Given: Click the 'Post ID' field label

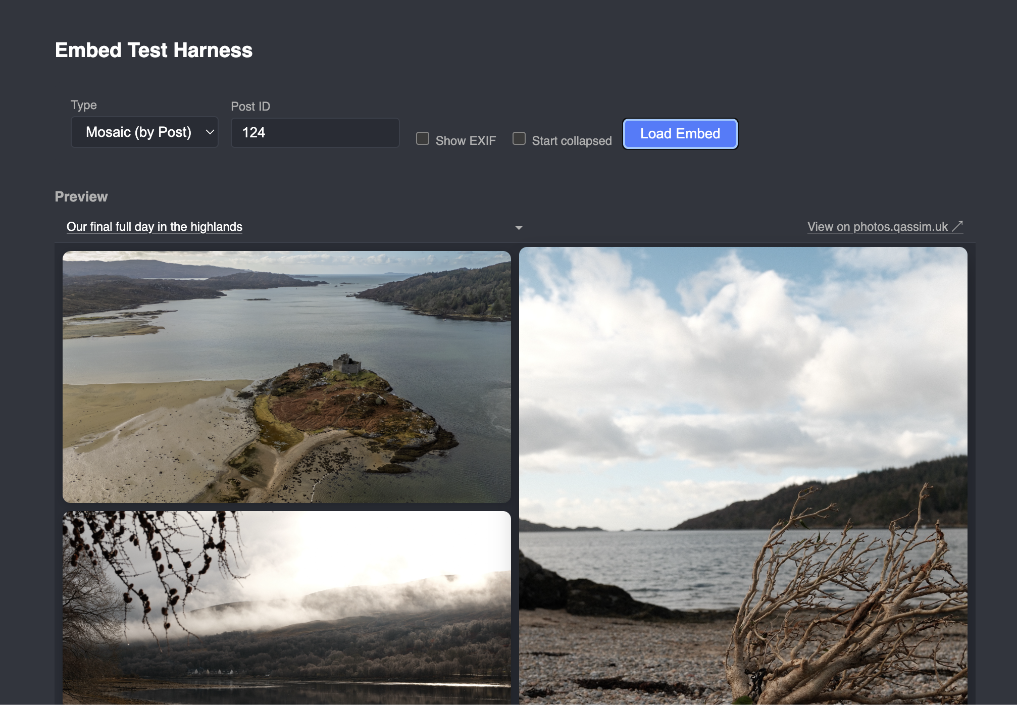Looking at the screenshot, I should coord(250,107).
